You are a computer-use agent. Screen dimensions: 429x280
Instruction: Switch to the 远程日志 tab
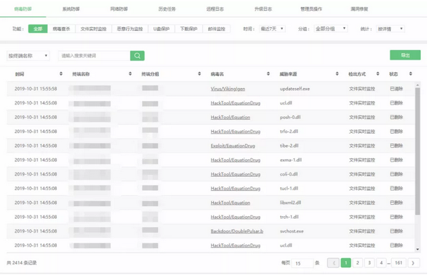click(215, 10)
